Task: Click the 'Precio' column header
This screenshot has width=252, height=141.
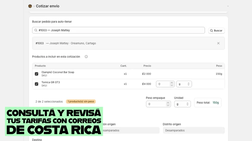Action: [x=147, y=66]
